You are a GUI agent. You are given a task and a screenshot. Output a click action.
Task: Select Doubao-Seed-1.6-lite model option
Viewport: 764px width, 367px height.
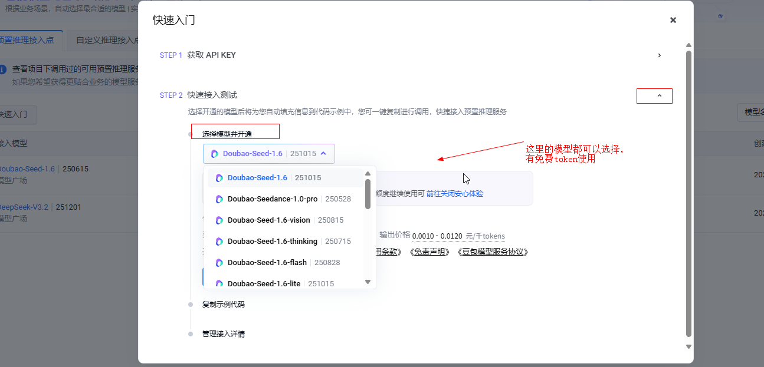[285, 283]
